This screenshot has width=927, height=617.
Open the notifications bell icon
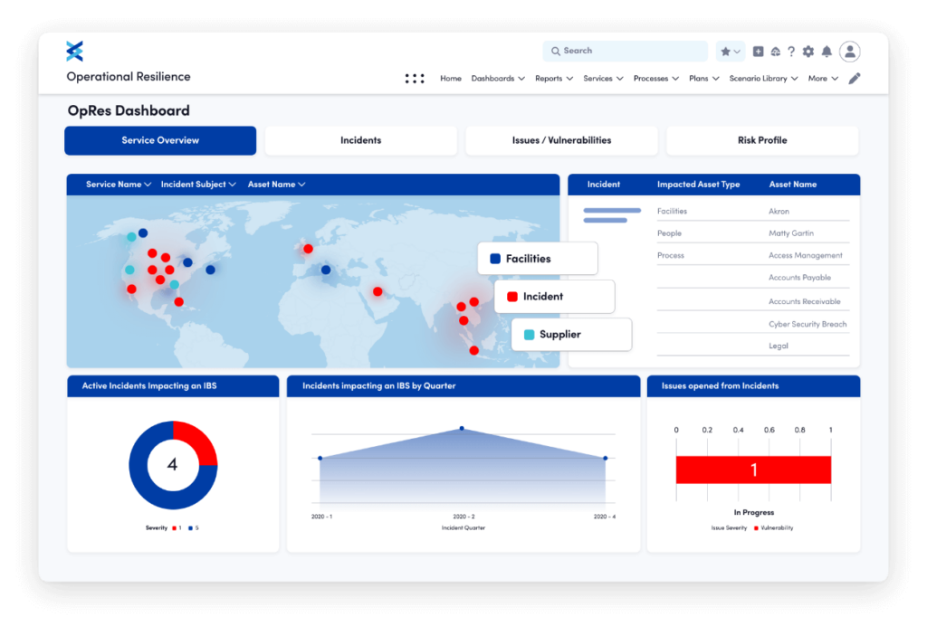(827, 52)
